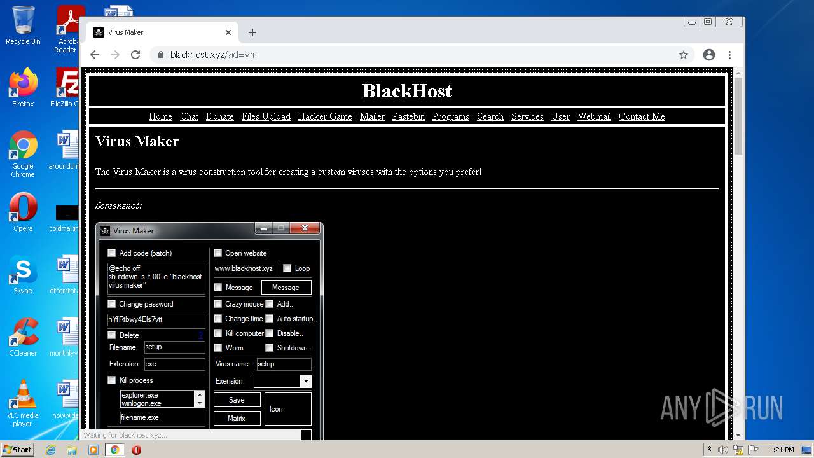The image size is (814, 458).
Task: Click the Icon box in Virus Maker
Action: coord(288,409)
